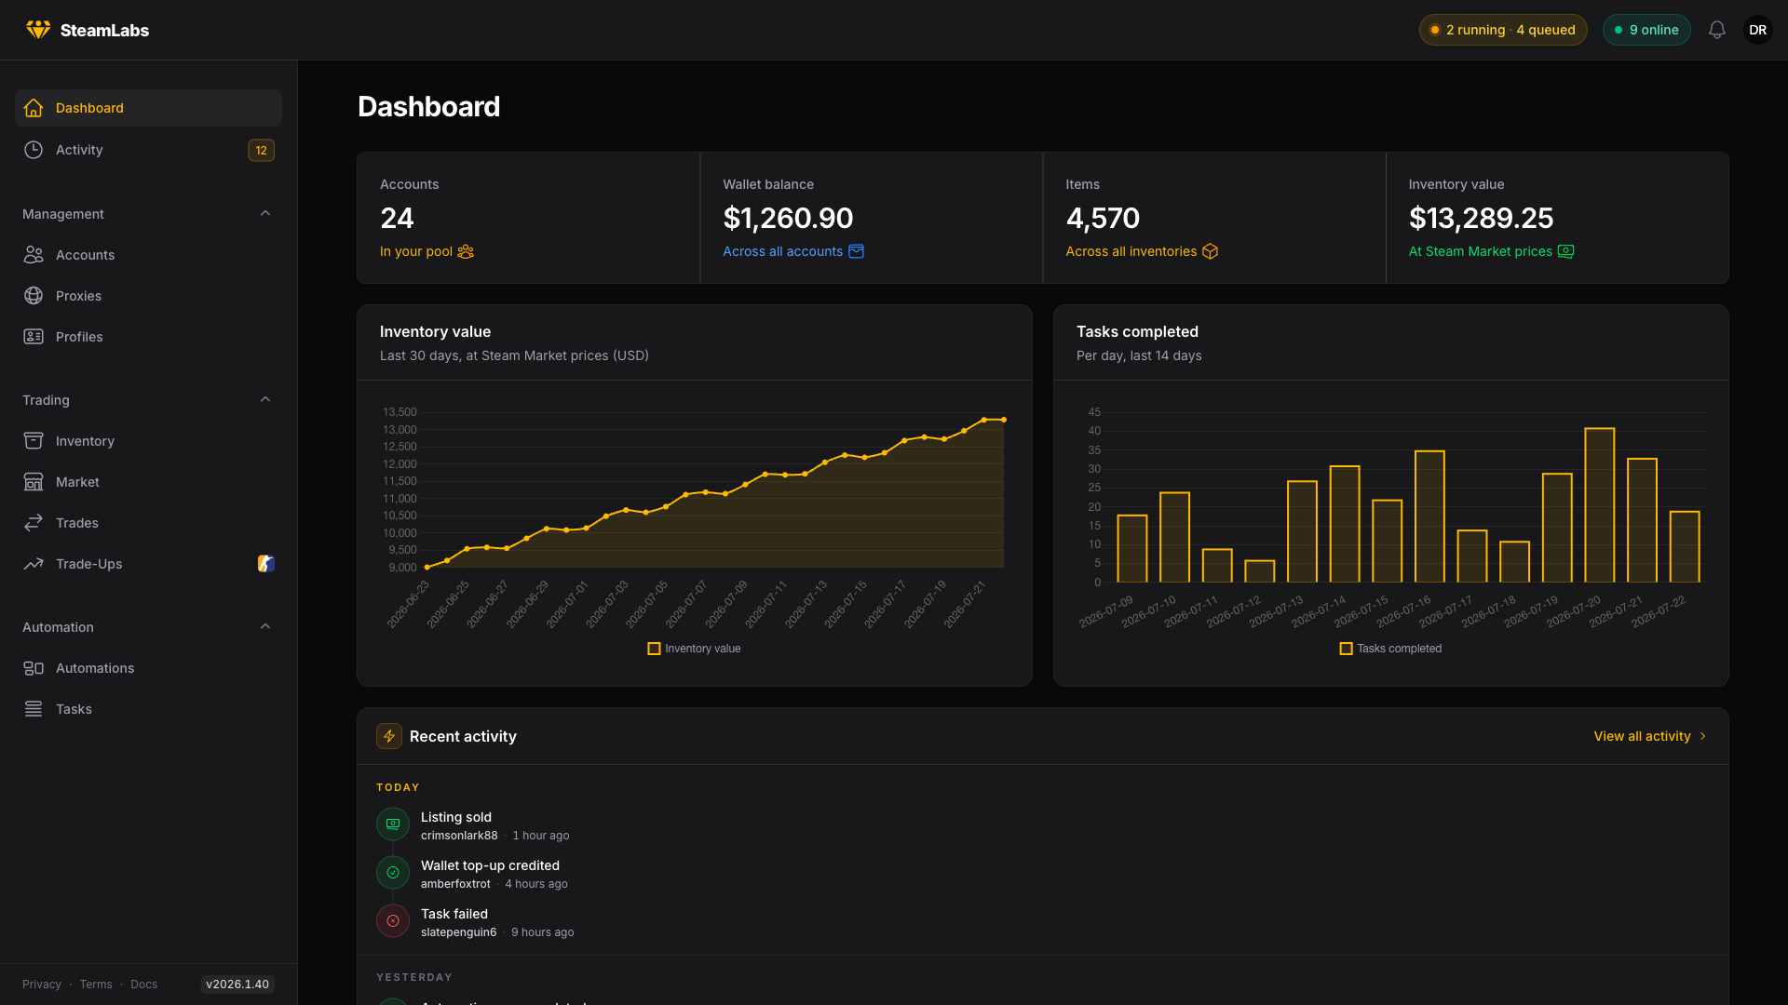Collapse the Management section
This screenshot has width=1788, height=1005.
point(265,214)
